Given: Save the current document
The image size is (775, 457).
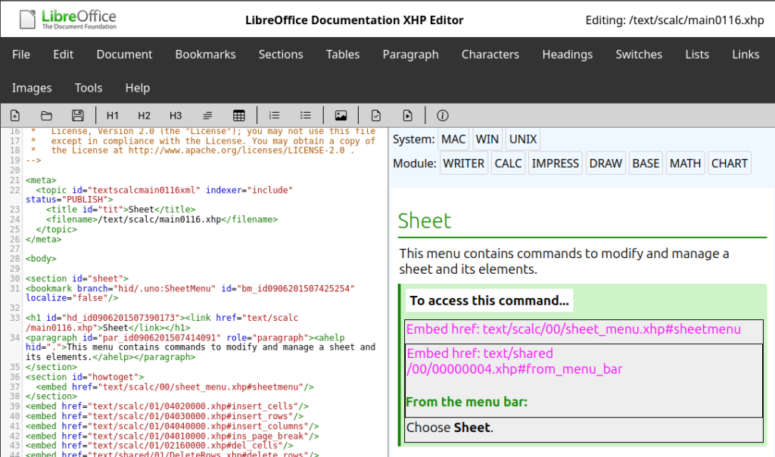Looking at the screenshot, I should click(77, 115).
